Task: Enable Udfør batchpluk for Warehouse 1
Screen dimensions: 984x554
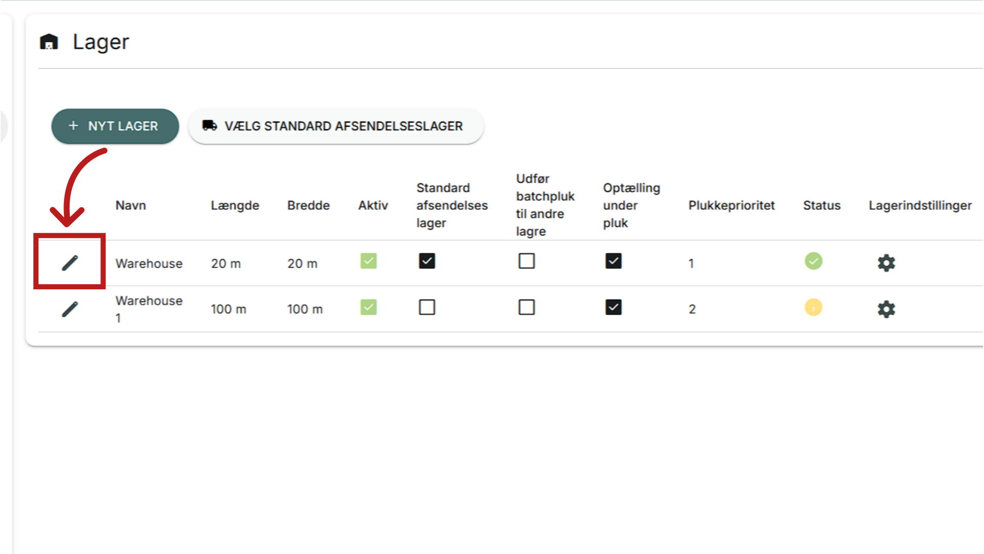Action: pos(526,307)
